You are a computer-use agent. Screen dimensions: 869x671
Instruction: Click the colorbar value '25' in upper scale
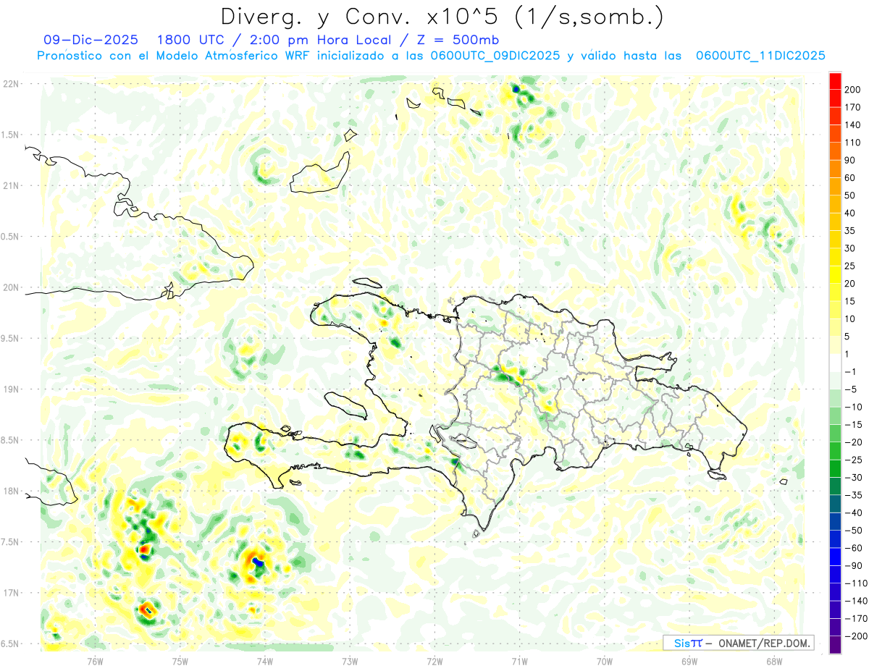[x=850, y=266]
